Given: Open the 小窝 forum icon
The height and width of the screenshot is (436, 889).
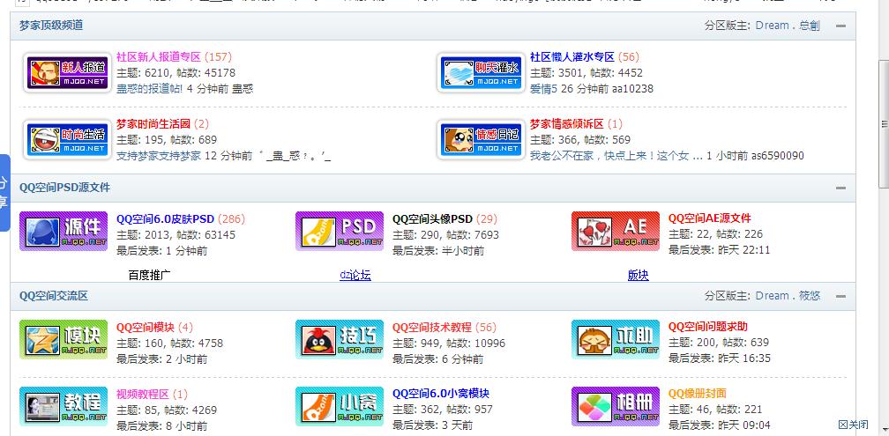Looking at the screenshot, I should tap(340, 406).
